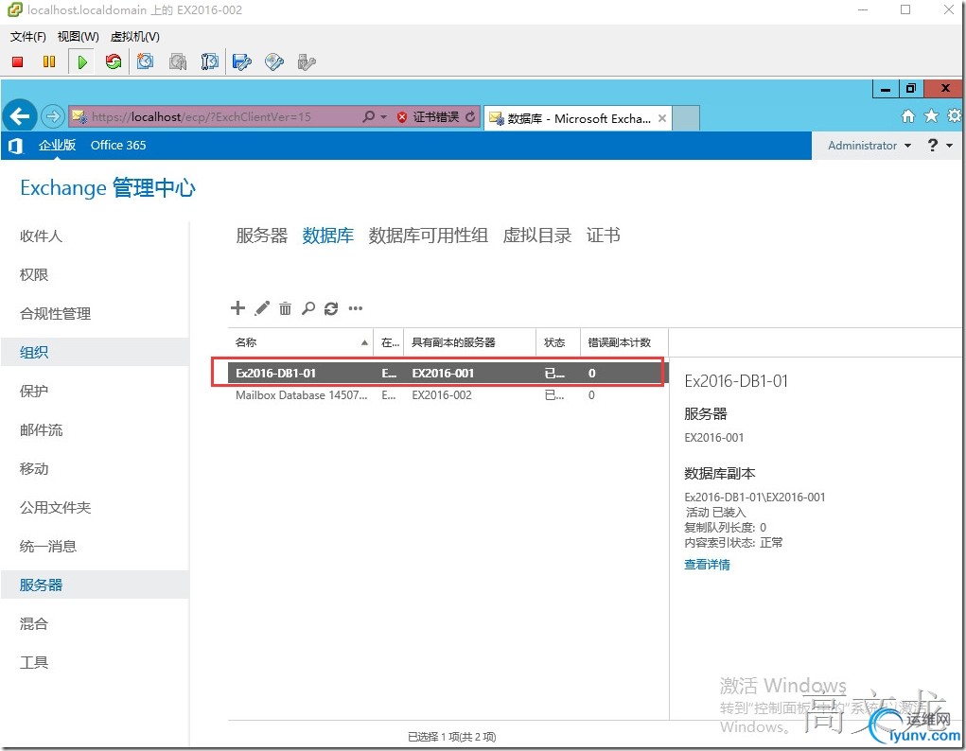Click the green play VM button
Image resolution: width=966 pixels, height=751 pixels.
click(x=82, y=61)
